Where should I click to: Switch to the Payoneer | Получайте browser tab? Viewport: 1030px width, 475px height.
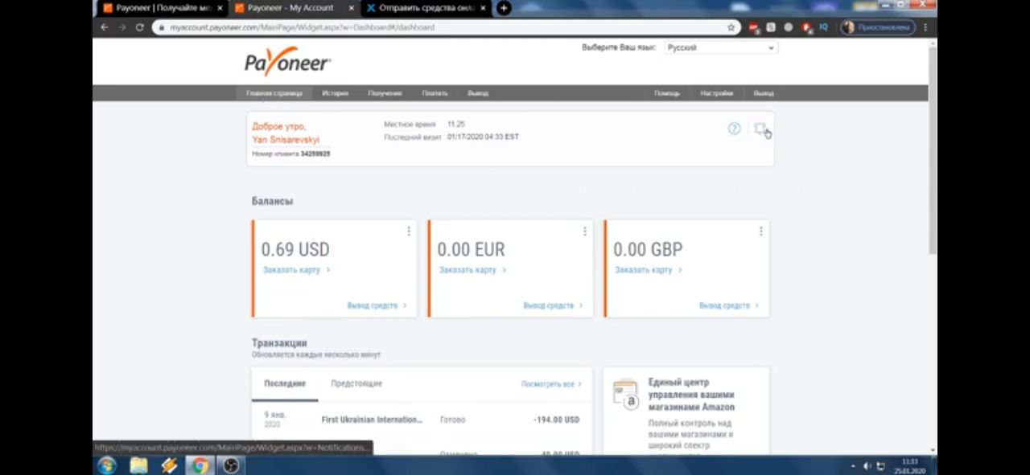point(163,8)
